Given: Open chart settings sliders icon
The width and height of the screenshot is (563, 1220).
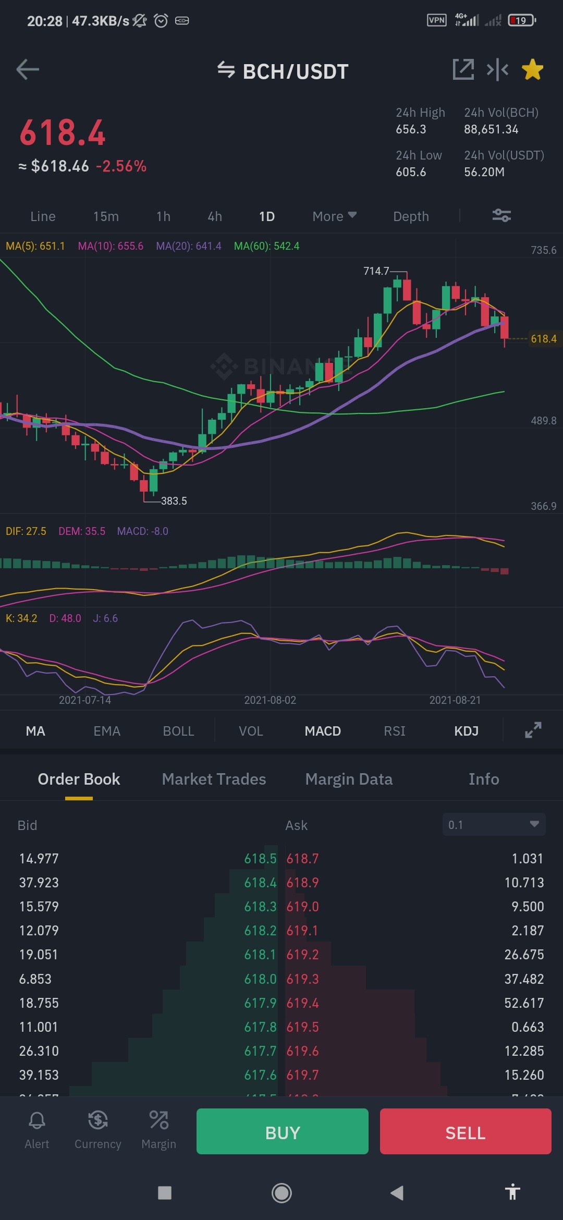Looking at the screenshot, I should 501,215.
